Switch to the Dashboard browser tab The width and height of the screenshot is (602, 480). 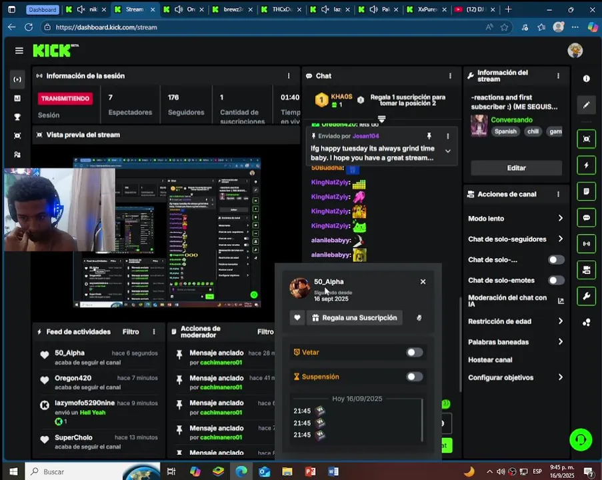coord(42,9)
